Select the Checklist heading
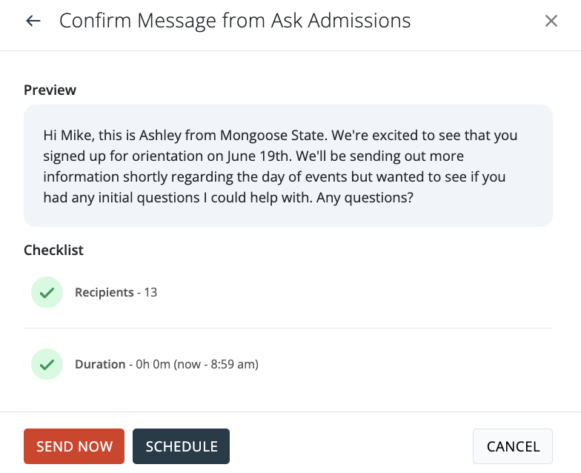 (53, 251)
